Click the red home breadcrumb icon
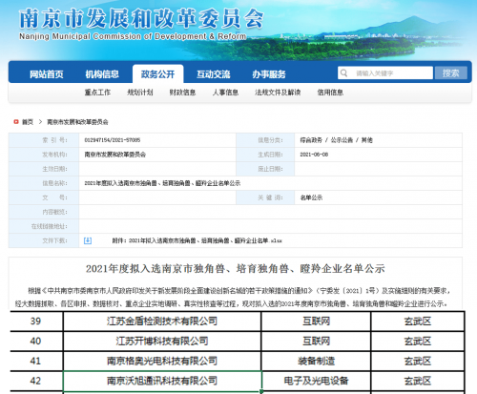Screen dimensions: 477x394 click(16, 122)
